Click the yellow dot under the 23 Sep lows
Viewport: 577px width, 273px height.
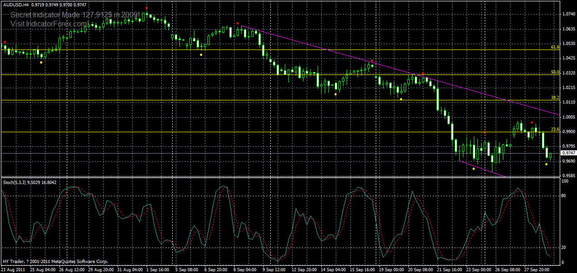pos(473,168)
